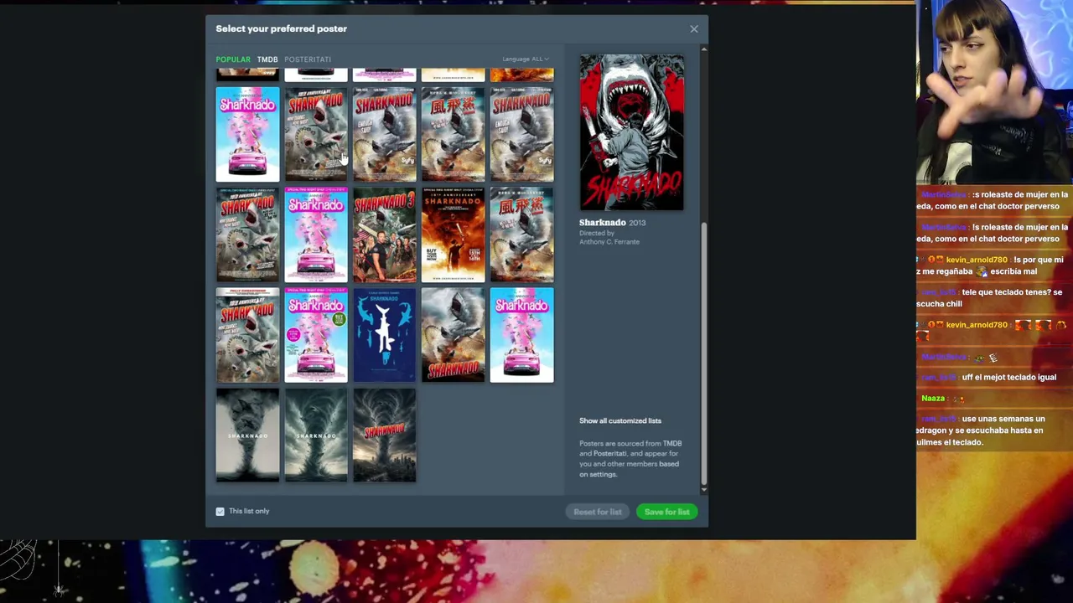Viewport: 1073px width, 603px height.
Task: Pick the blue poster with white shark silhouette
Action: (x=385, y=335)
